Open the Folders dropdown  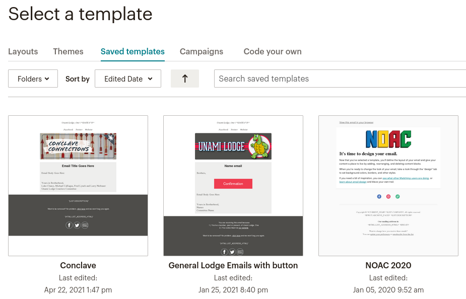33,79
